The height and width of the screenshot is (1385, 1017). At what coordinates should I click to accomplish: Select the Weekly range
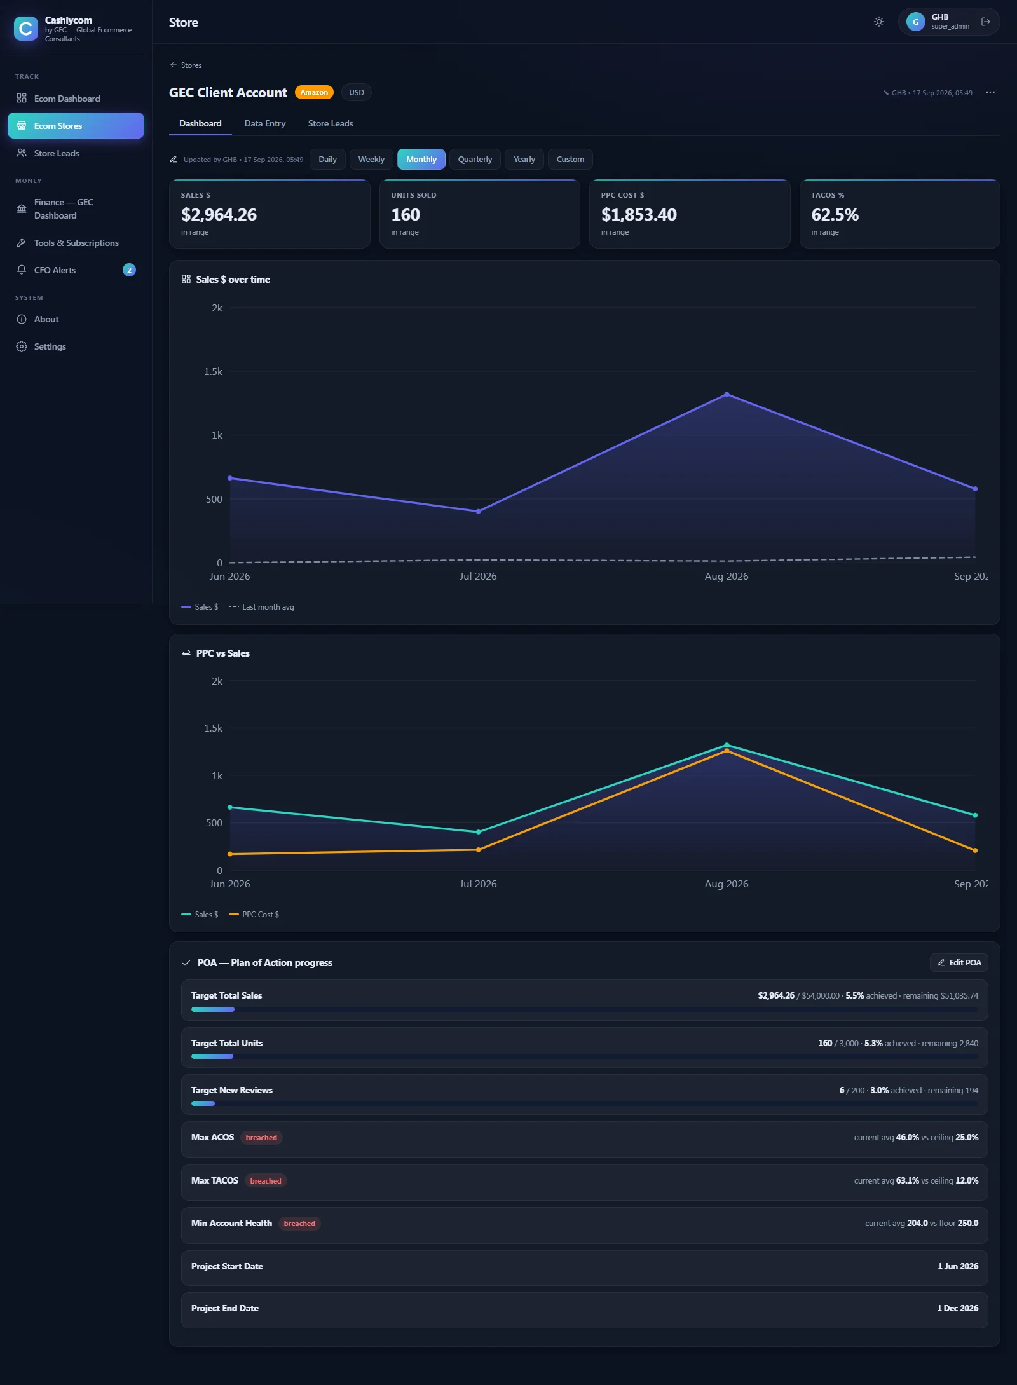pos(371,160)
